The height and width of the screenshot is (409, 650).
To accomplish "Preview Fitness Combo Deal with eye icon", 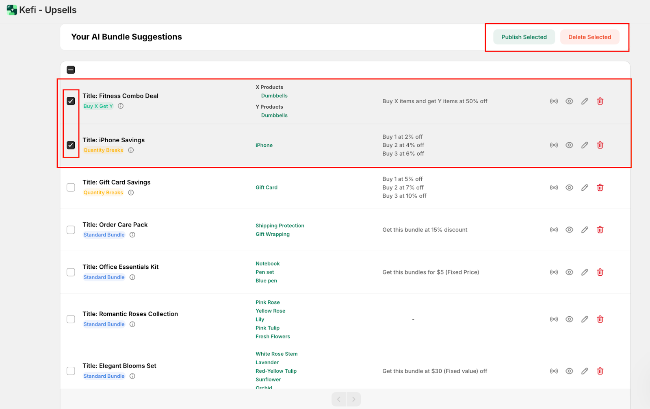I will (569, 101).
